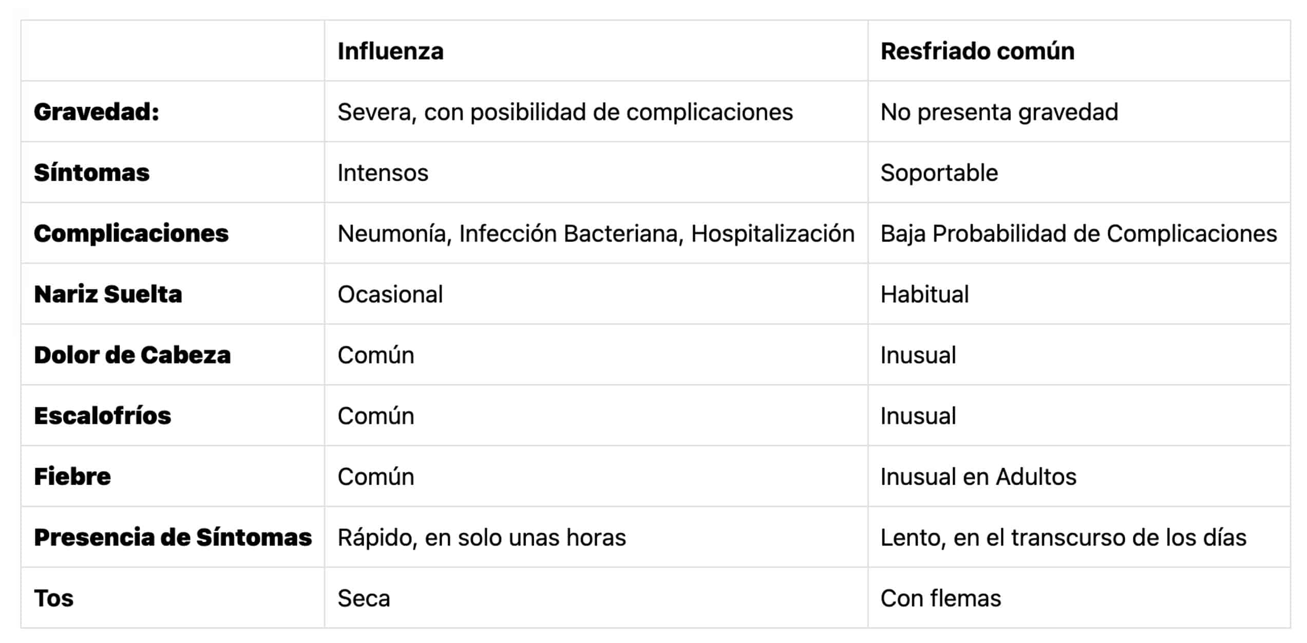Select the 'Intensos' cell

[383, 173]
